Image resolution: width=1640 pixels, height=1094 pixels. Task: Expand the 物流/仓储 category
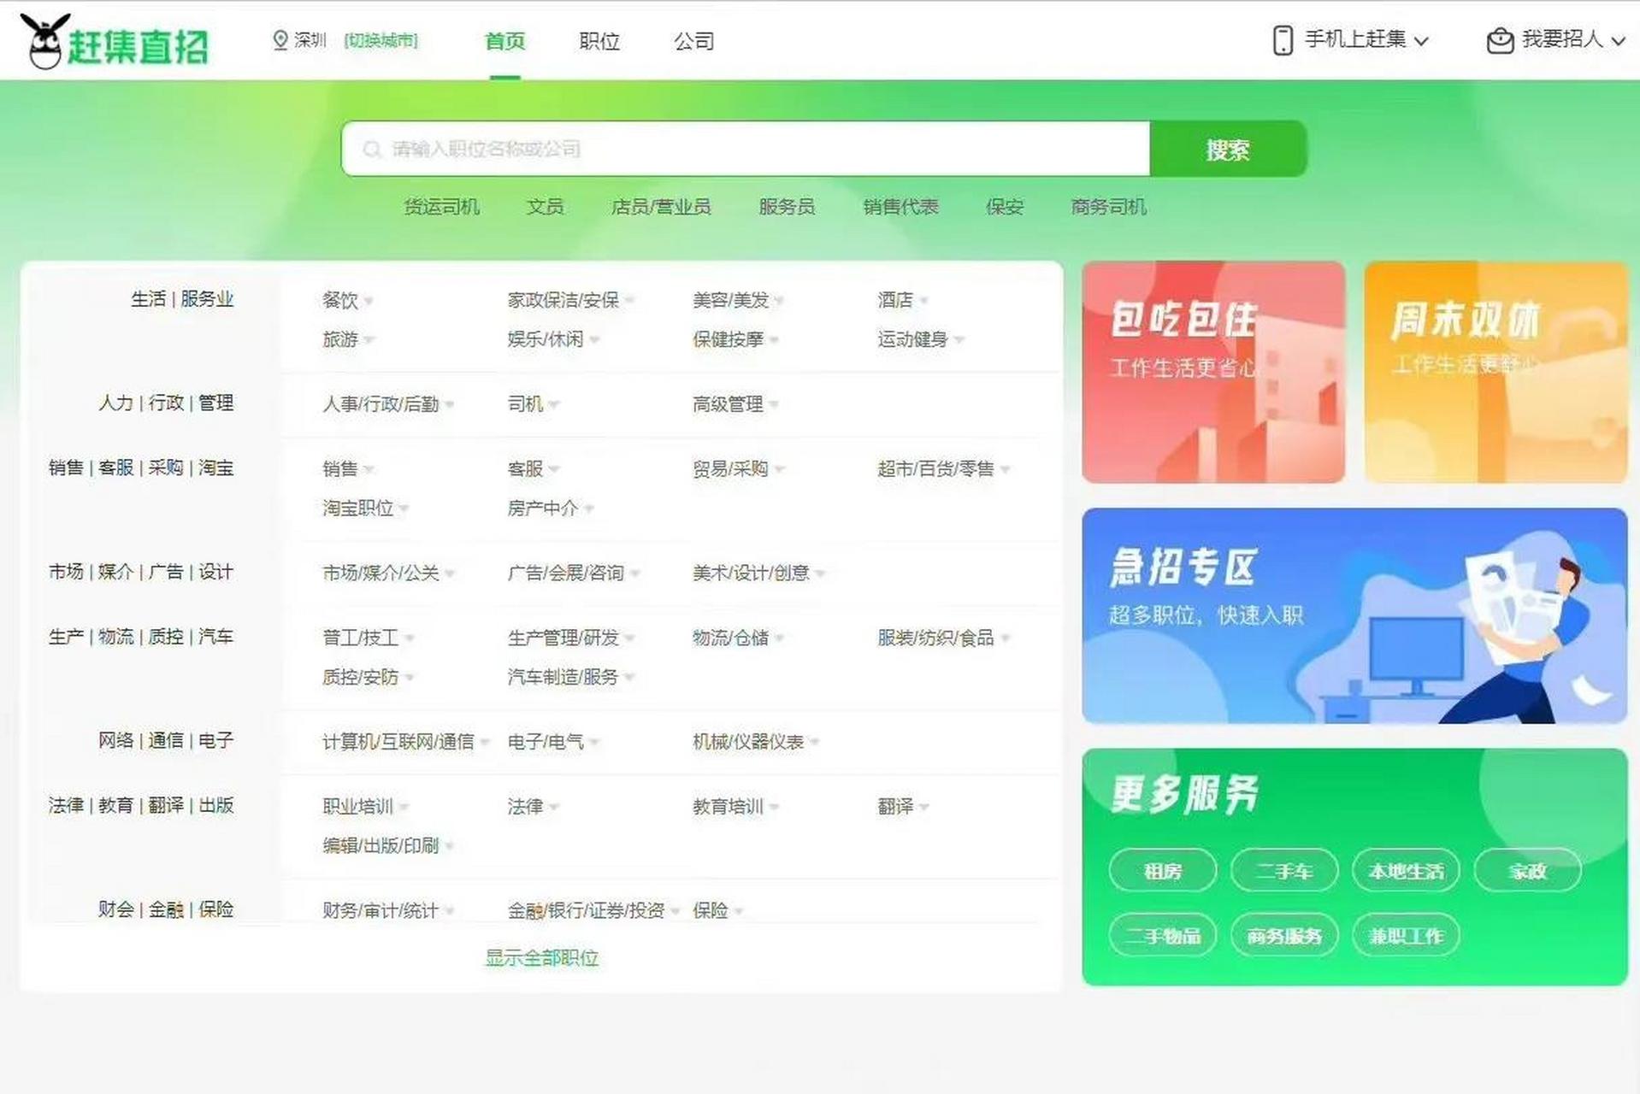[738, 638]
